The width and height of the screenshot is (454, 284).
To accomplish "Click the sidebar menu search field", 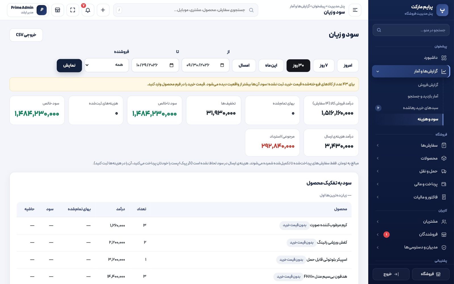I will coord(411,30).
